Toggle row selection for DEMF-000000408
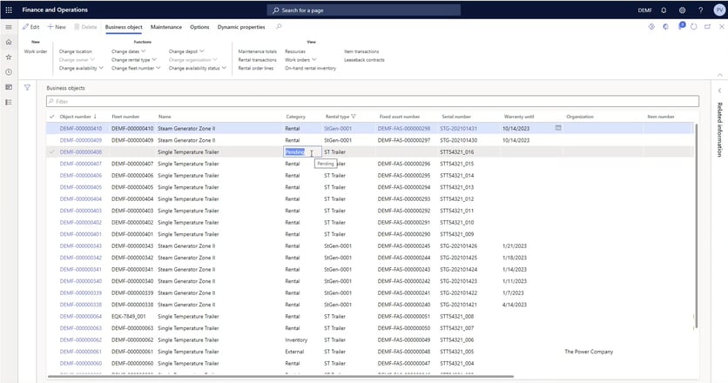The width and height of the screenshot is (728, 383). coord(52,151)
